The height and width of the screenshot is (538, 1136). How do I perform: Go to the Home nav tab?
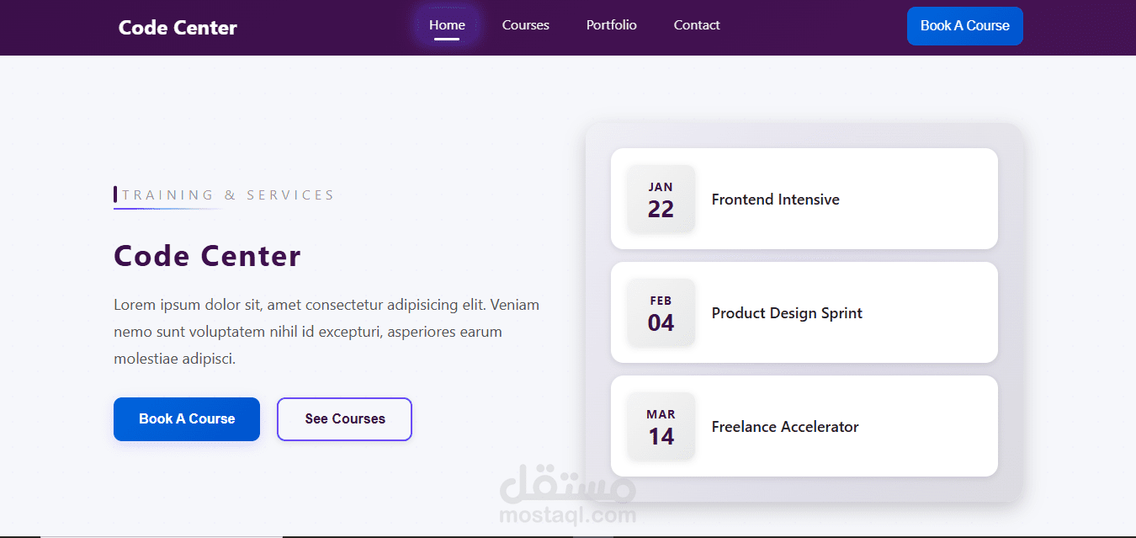(447, 25)
